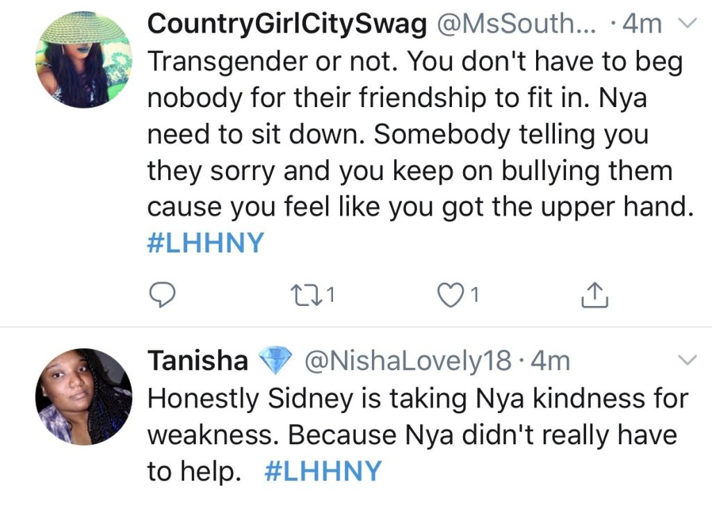
Task: Open @NishaLovely18 handle
Action: (407, 361)
